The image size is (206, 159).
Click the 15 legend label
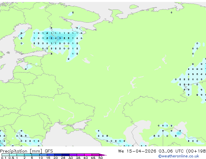(48, 158)
